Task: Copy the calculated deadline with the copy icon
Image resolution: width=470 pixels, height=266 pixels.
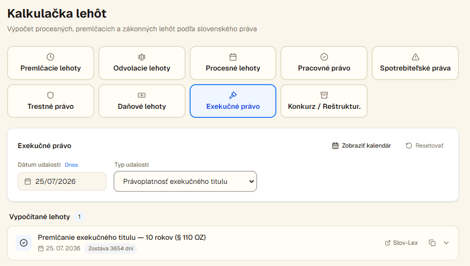Action: [432, 243]
